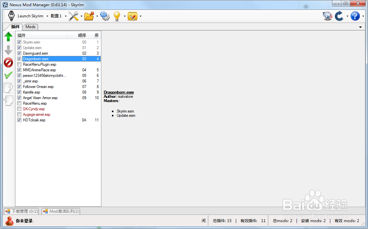The image size is (368, 229).
Task: Click the blue refresh arrow icon
Action: tap(339, 16)
